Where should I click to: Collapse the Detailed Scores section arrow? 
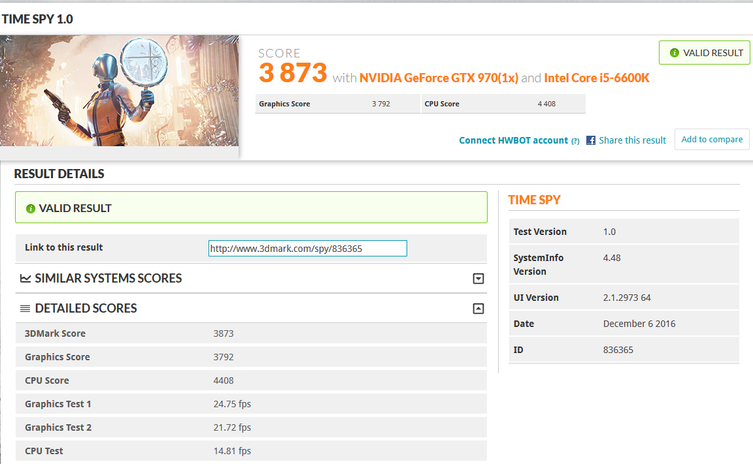click(x=478, y=309)
